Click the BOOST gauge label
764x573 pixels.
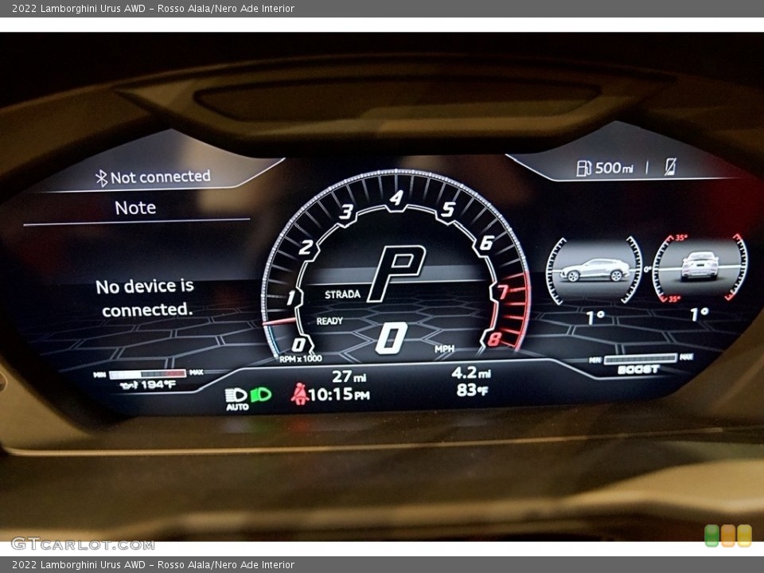[x=638, y=370]
